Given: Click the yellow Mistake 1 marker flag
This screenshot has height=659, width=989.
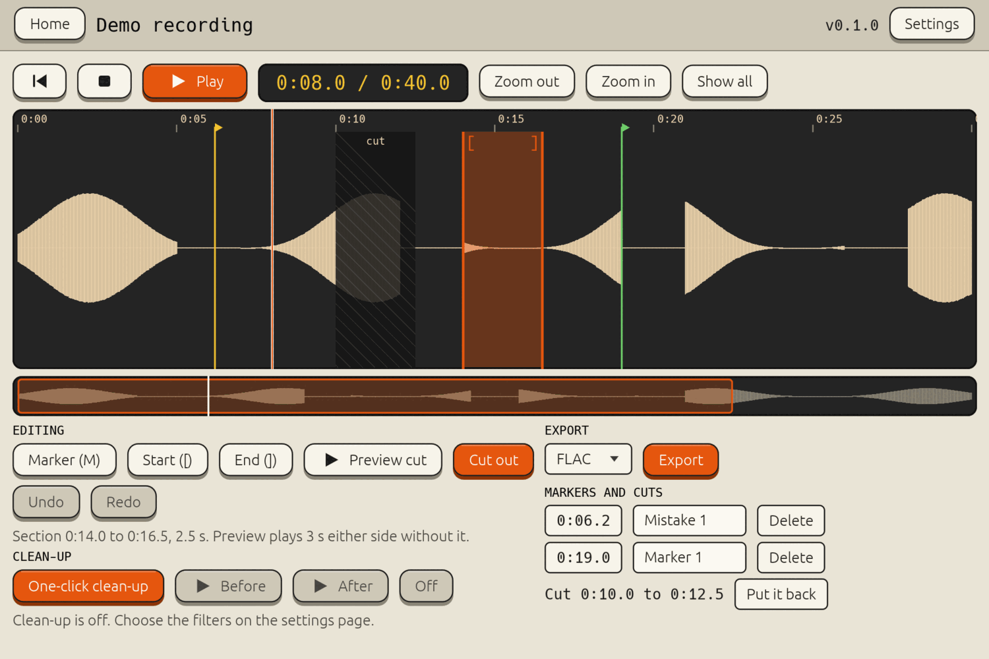Looking at the screenshot, I should coord(218,127).
